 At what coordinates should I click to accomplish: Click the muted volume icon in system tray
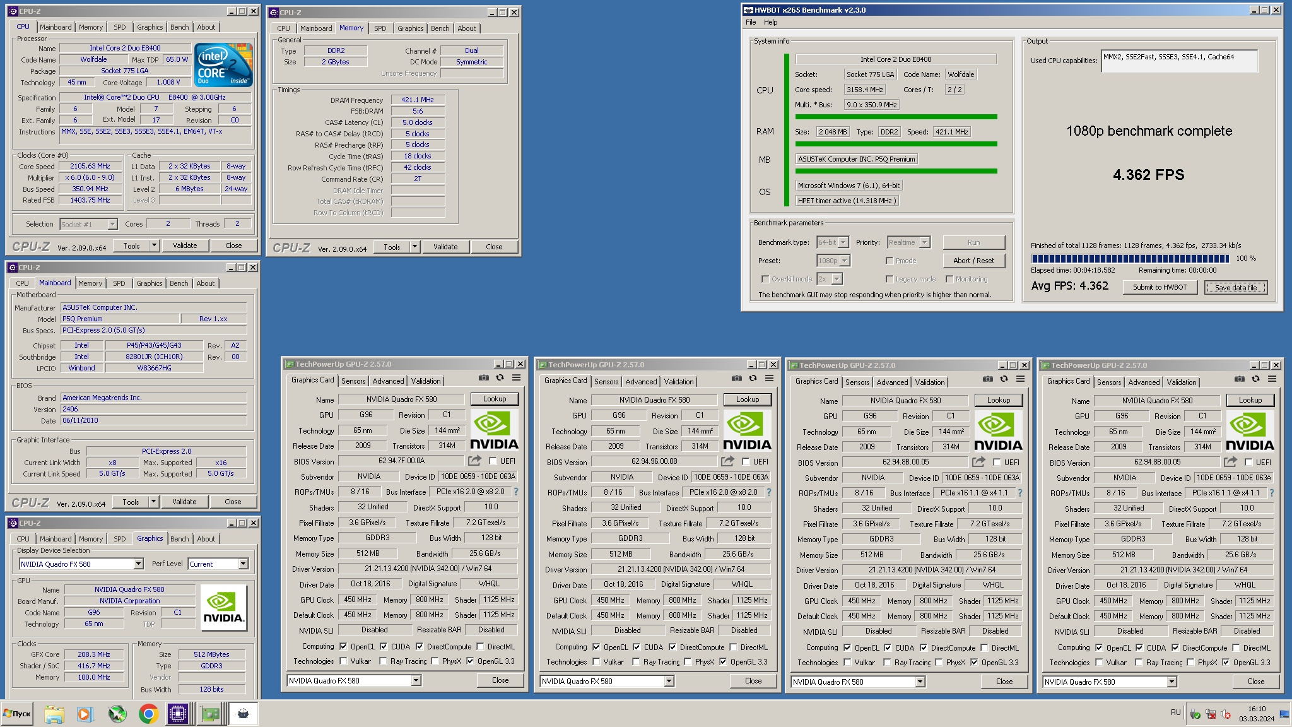(x=1225, y=714)
